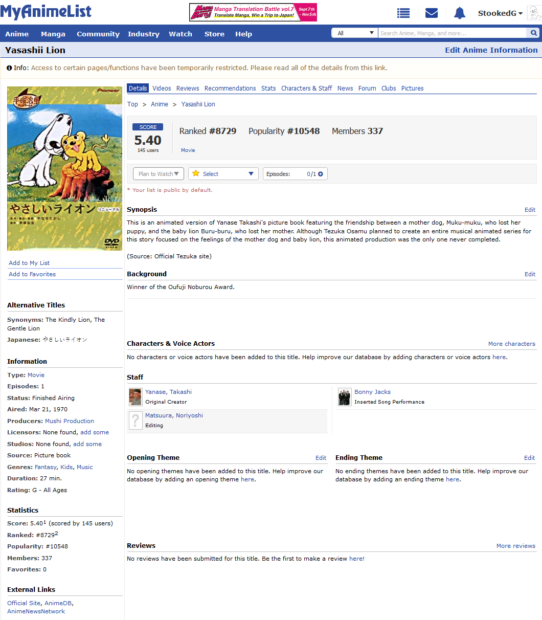Open the anime list icon in header
Viewport: 542px width, 620px height.
[403, 13]
